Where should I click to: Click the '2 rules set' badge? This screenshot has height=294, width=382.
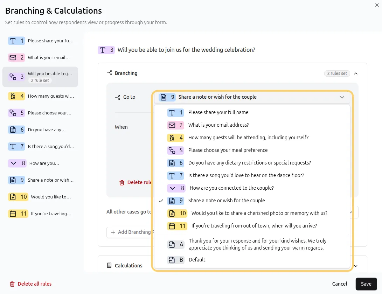[337, 73]
